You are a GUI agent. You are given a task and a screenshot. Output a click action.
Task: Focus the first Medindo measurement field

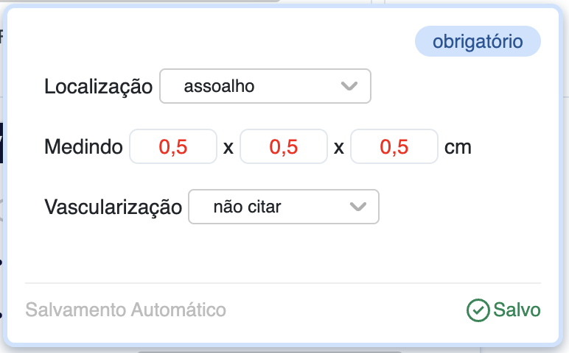173,147
